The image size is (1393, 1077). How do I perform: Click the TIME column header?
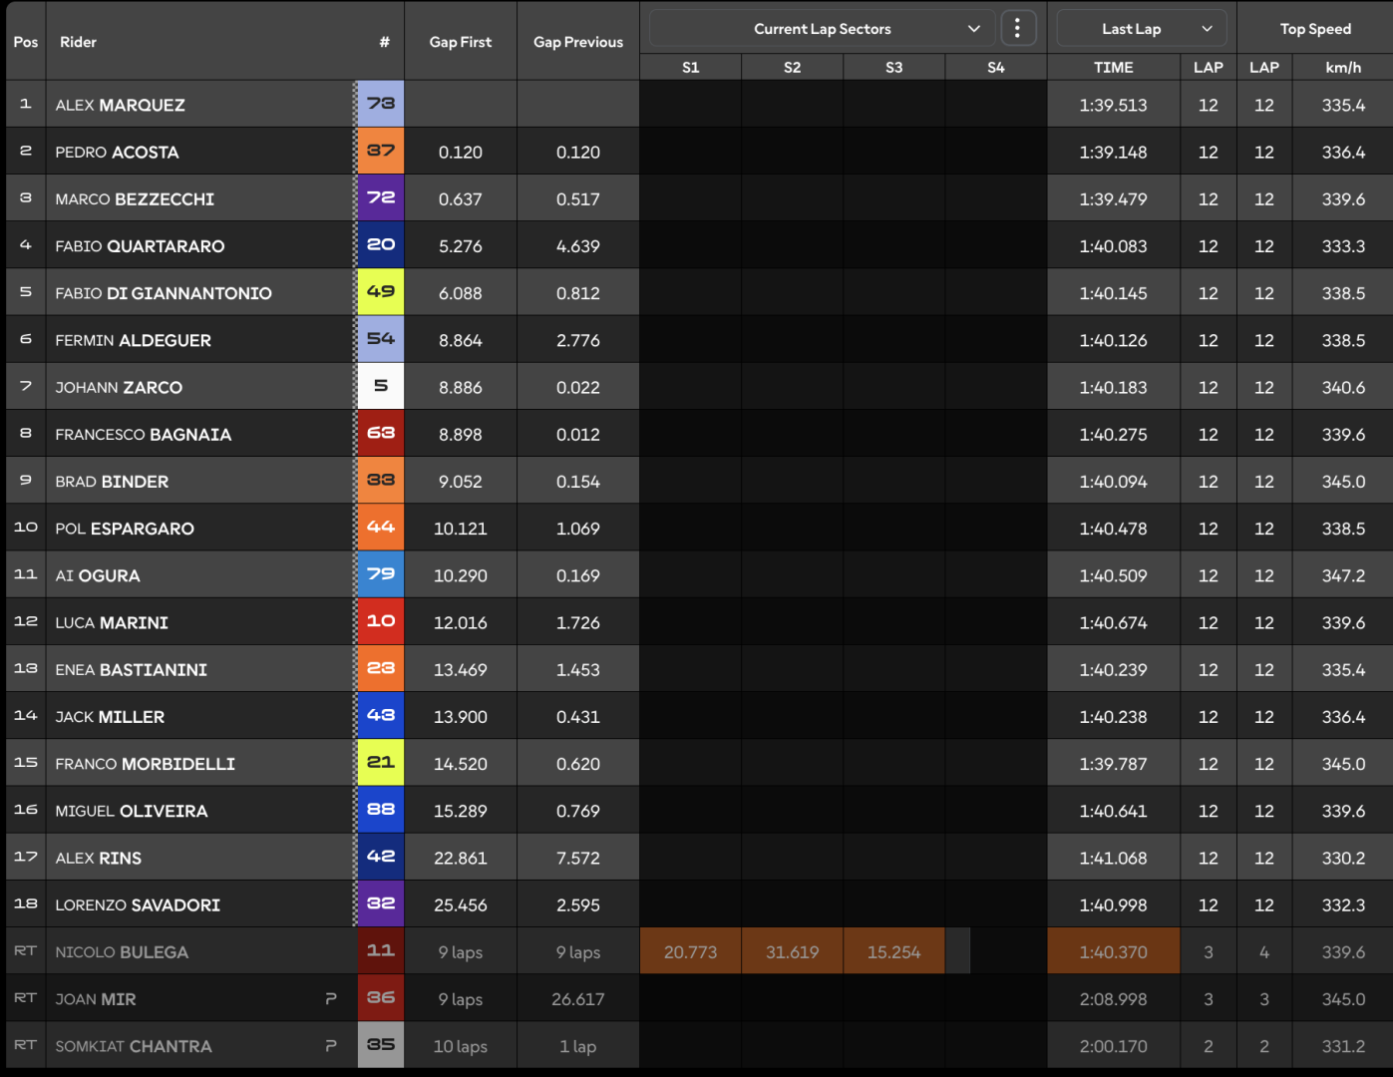point(1113,67)
